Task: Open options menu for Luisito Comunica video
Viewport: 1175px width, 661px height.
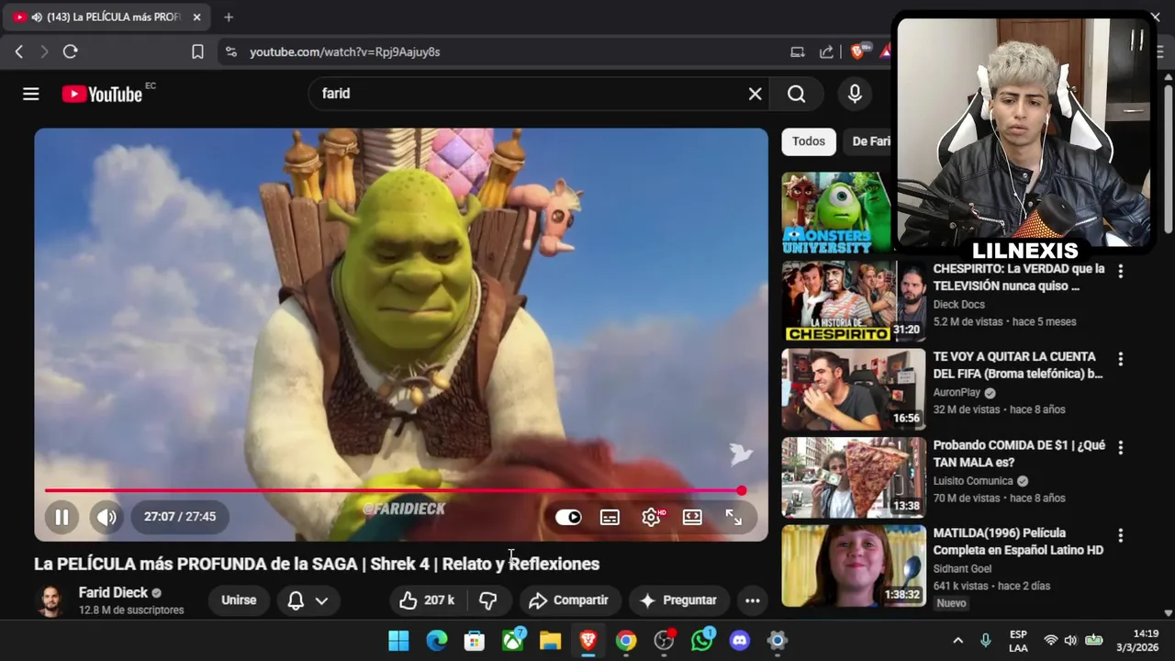Action: click(x=1120, y=447)
